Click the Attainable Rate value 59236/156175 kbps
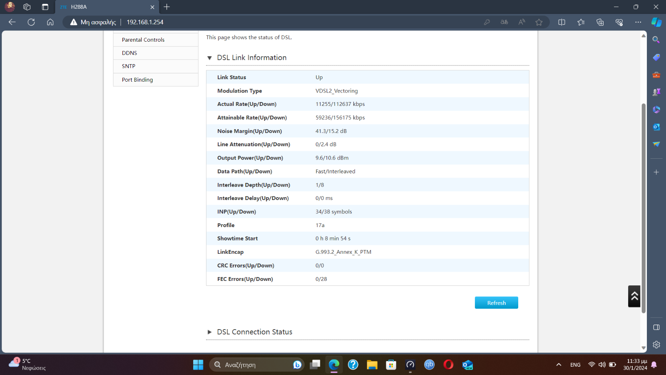The height and width of the screenshot is (375, 666). pyautogui.click(x=340, y=117)
